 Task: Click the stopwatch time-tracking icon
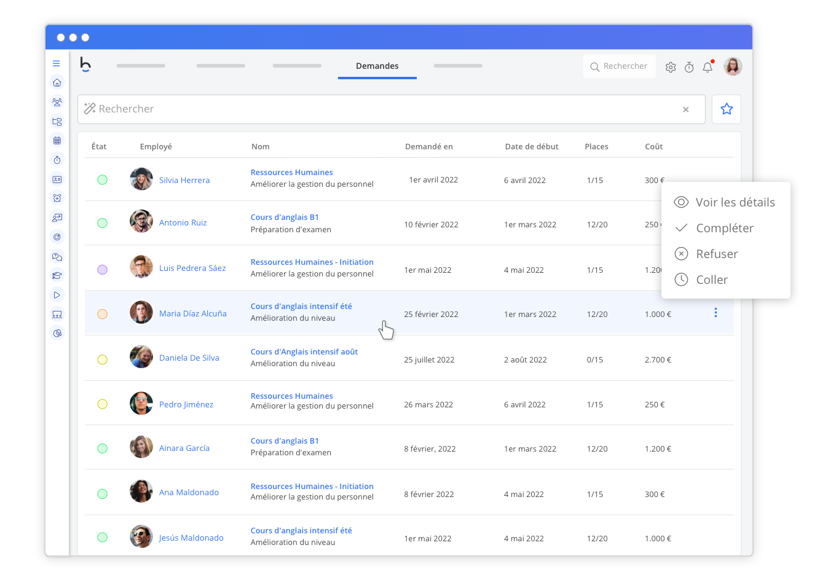[x=57, y=160]
